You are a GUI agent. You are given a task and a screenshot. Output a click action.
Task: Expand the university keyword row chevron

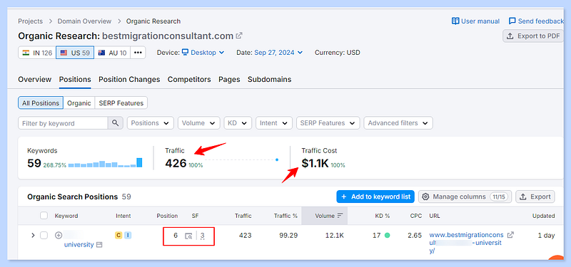(33, 236)
